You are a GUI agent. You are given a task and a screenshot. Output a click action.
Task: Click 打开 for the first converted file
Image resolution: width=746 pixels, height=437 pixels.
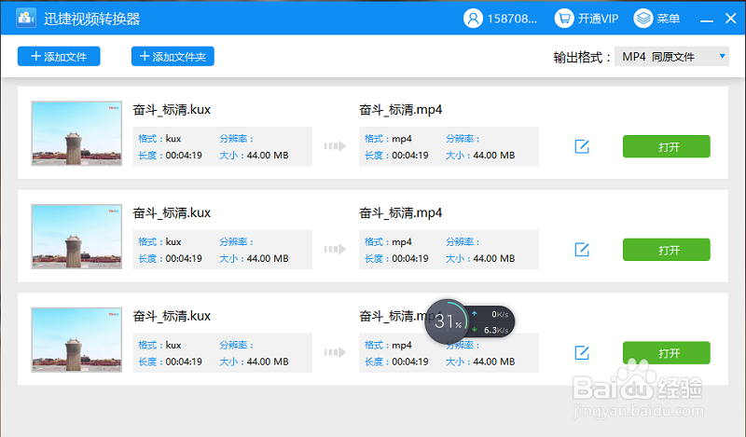point(667,146)
